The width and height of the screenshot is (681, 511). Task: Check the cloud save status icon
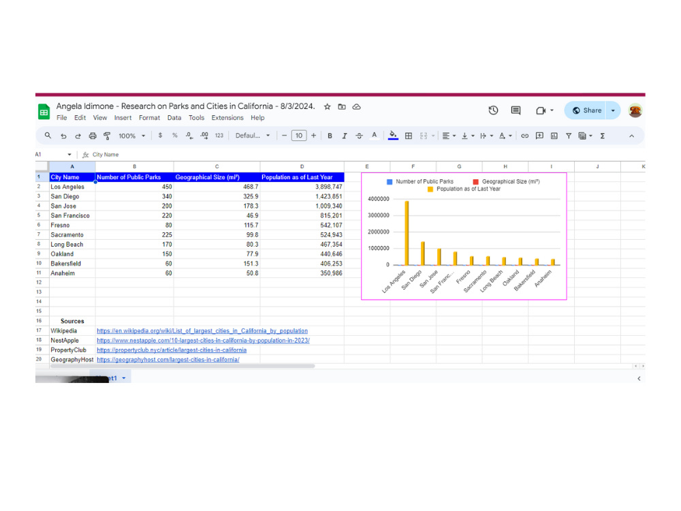pos(357,106)
